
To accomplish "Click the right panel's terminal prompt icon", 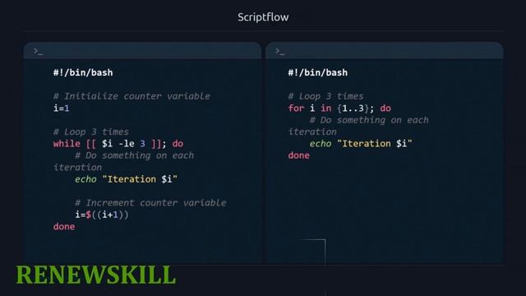I will pos(279,51).
